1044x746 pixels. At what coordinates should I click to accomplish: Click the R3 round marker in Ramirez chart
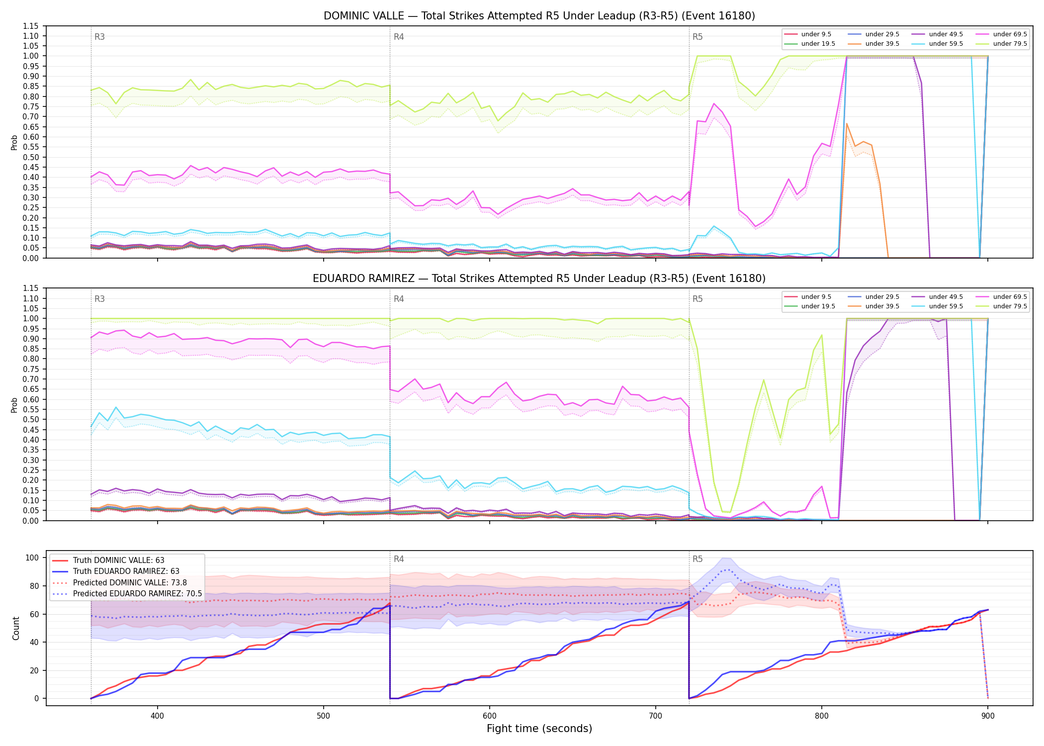(x=99, y=299)
